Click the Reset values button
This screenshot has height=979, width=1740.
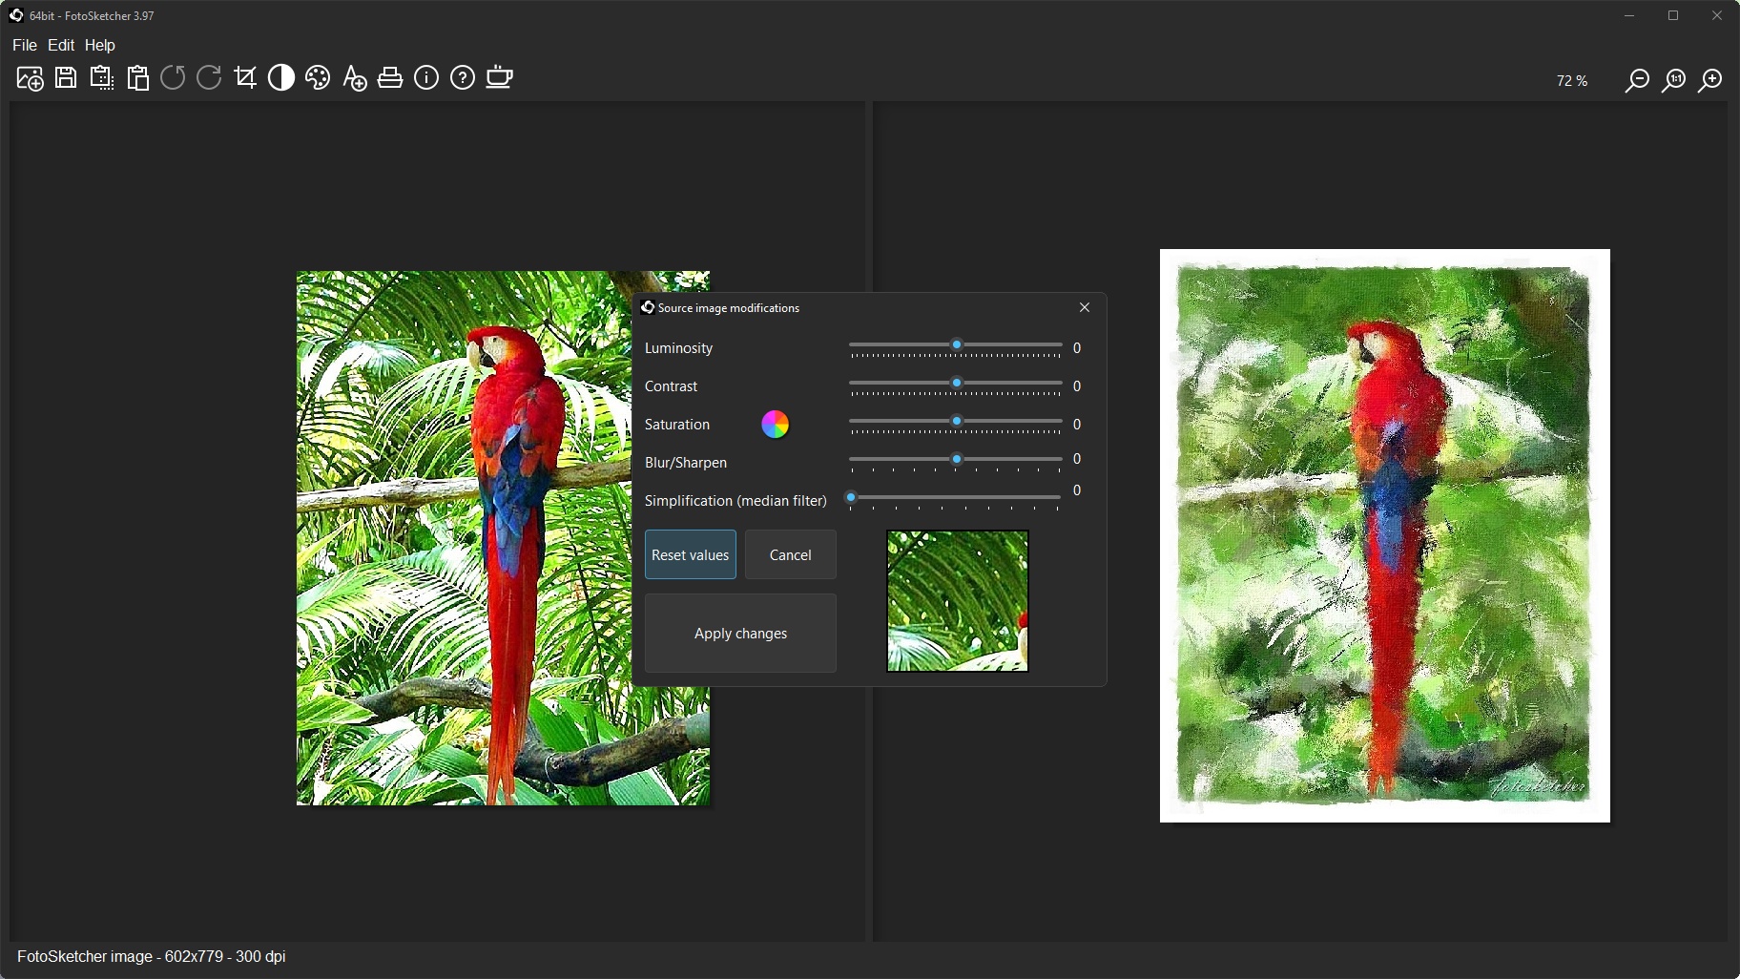tap(691, 554)
